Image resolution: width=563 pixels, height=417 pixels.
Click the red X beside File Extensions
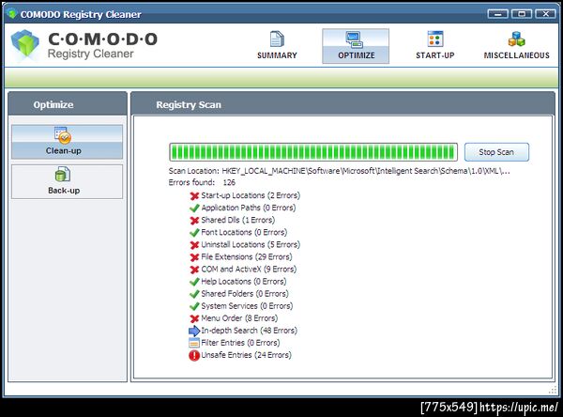(x=194, y=257)
